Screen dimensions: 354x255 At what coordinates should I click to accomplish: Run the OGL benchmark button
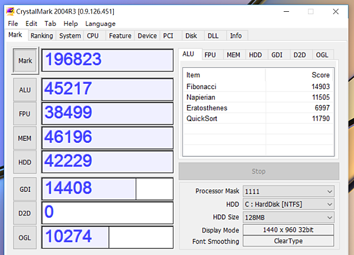(25, 238)
